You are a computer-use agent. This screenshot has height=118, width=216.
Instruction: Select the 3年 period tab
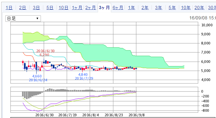pos(158,8)
